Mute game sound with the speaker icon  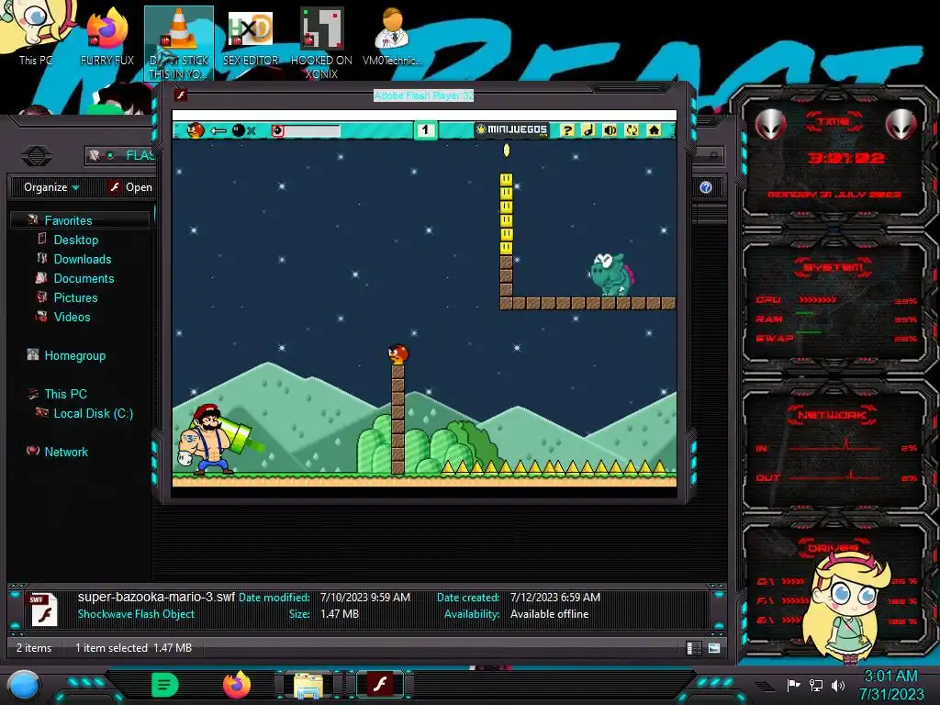(610, 130)
